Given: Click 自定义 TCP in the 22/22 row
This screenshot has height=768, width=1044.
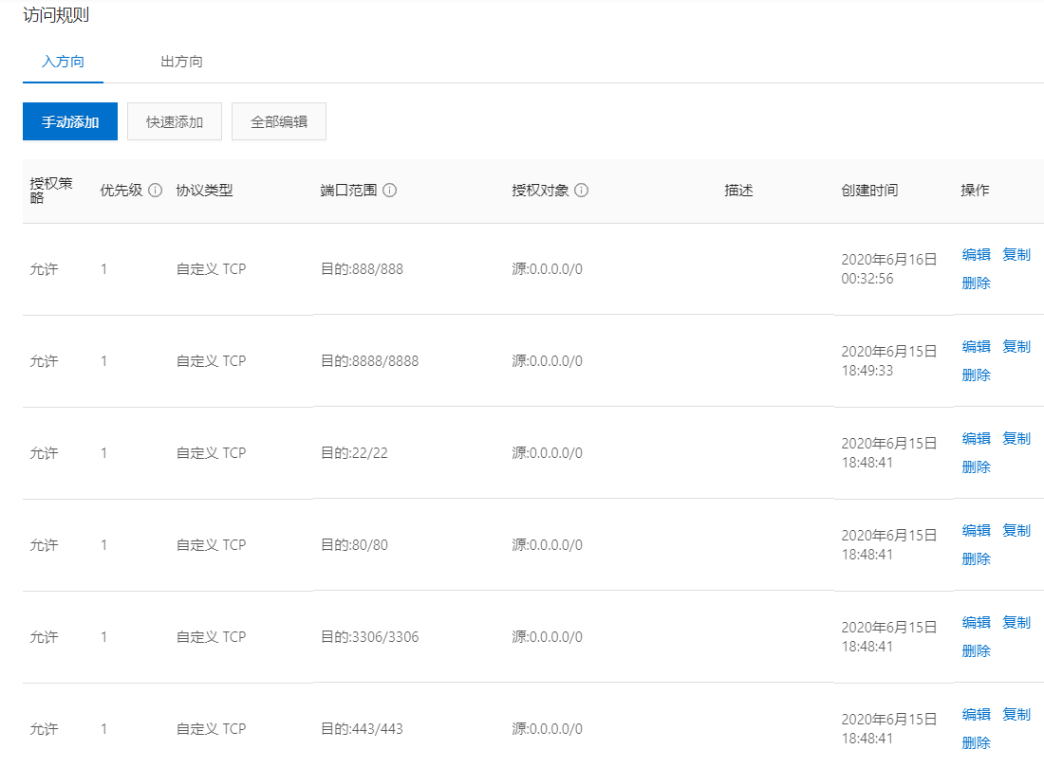Looking at the screenshot, I should [211, 453].
